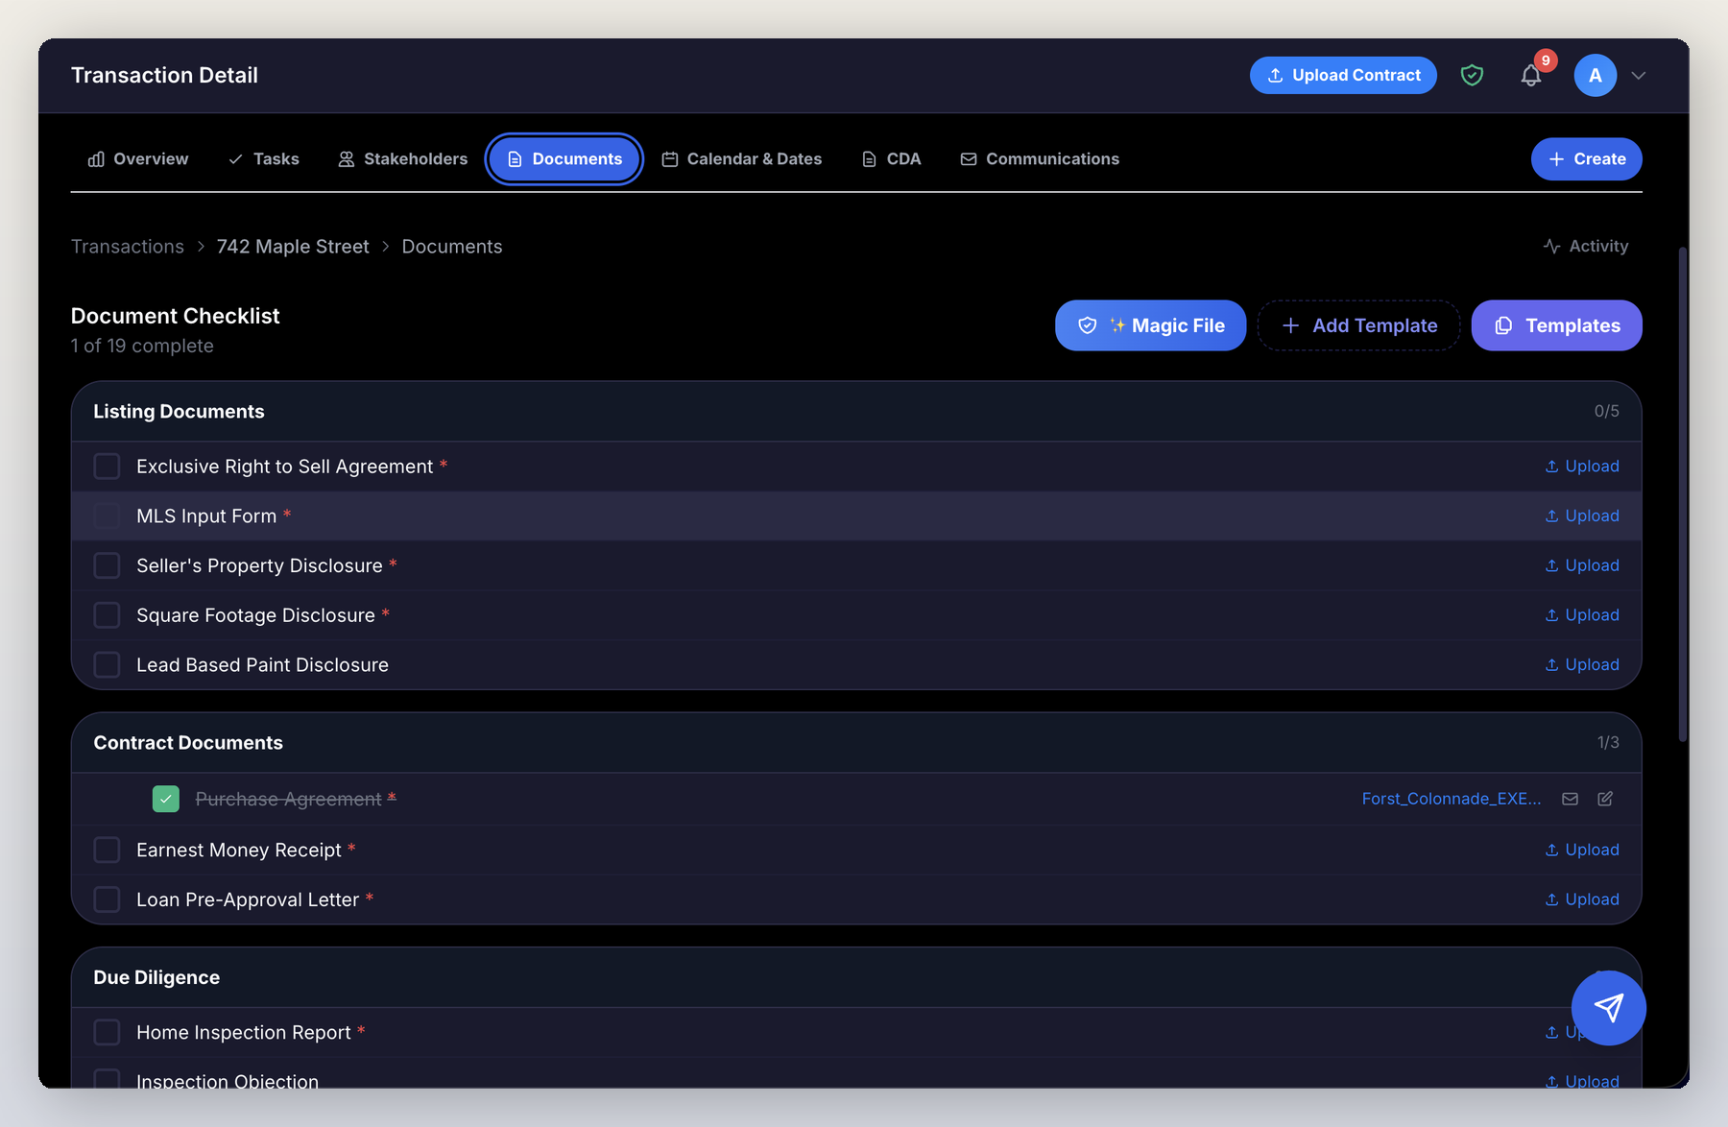Open the Templates menu
Screen dimensions: 1728x1127
[x=1556, y=325]
